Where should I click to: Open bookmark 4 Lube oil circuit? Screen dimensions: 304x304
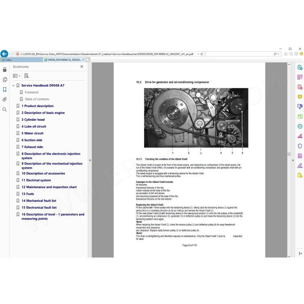coord(34,126)
